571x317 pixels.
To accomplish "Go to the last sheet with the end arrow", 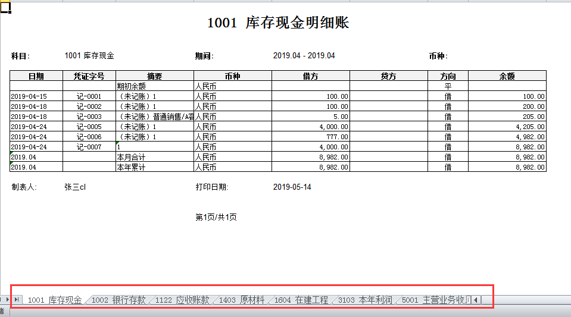I will point(17,300).
